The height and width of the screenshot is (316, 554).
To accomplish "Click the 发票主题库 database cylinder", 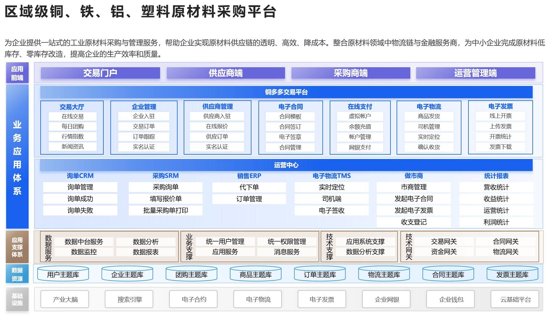I will [512, 274].
